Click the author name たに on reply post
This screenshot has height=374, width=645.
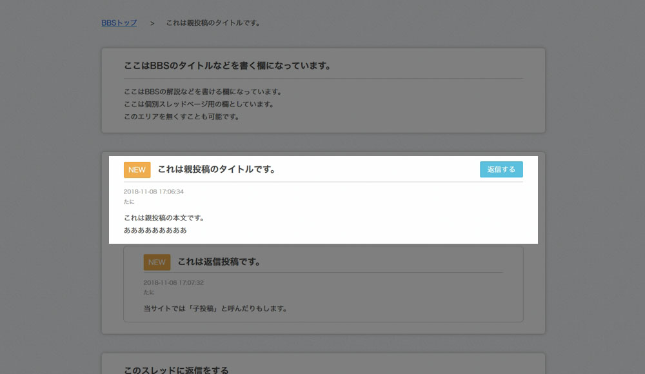pos(148,292)
